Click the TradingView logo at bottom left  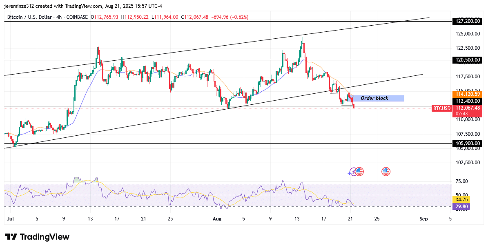[37, 237]
